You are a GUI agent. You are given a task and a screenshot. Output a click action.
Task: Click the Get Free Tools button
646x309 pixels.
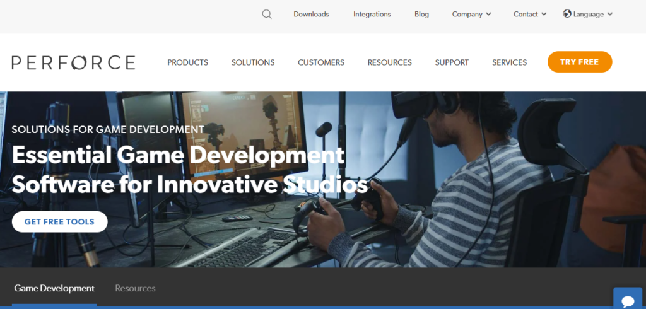59,222
